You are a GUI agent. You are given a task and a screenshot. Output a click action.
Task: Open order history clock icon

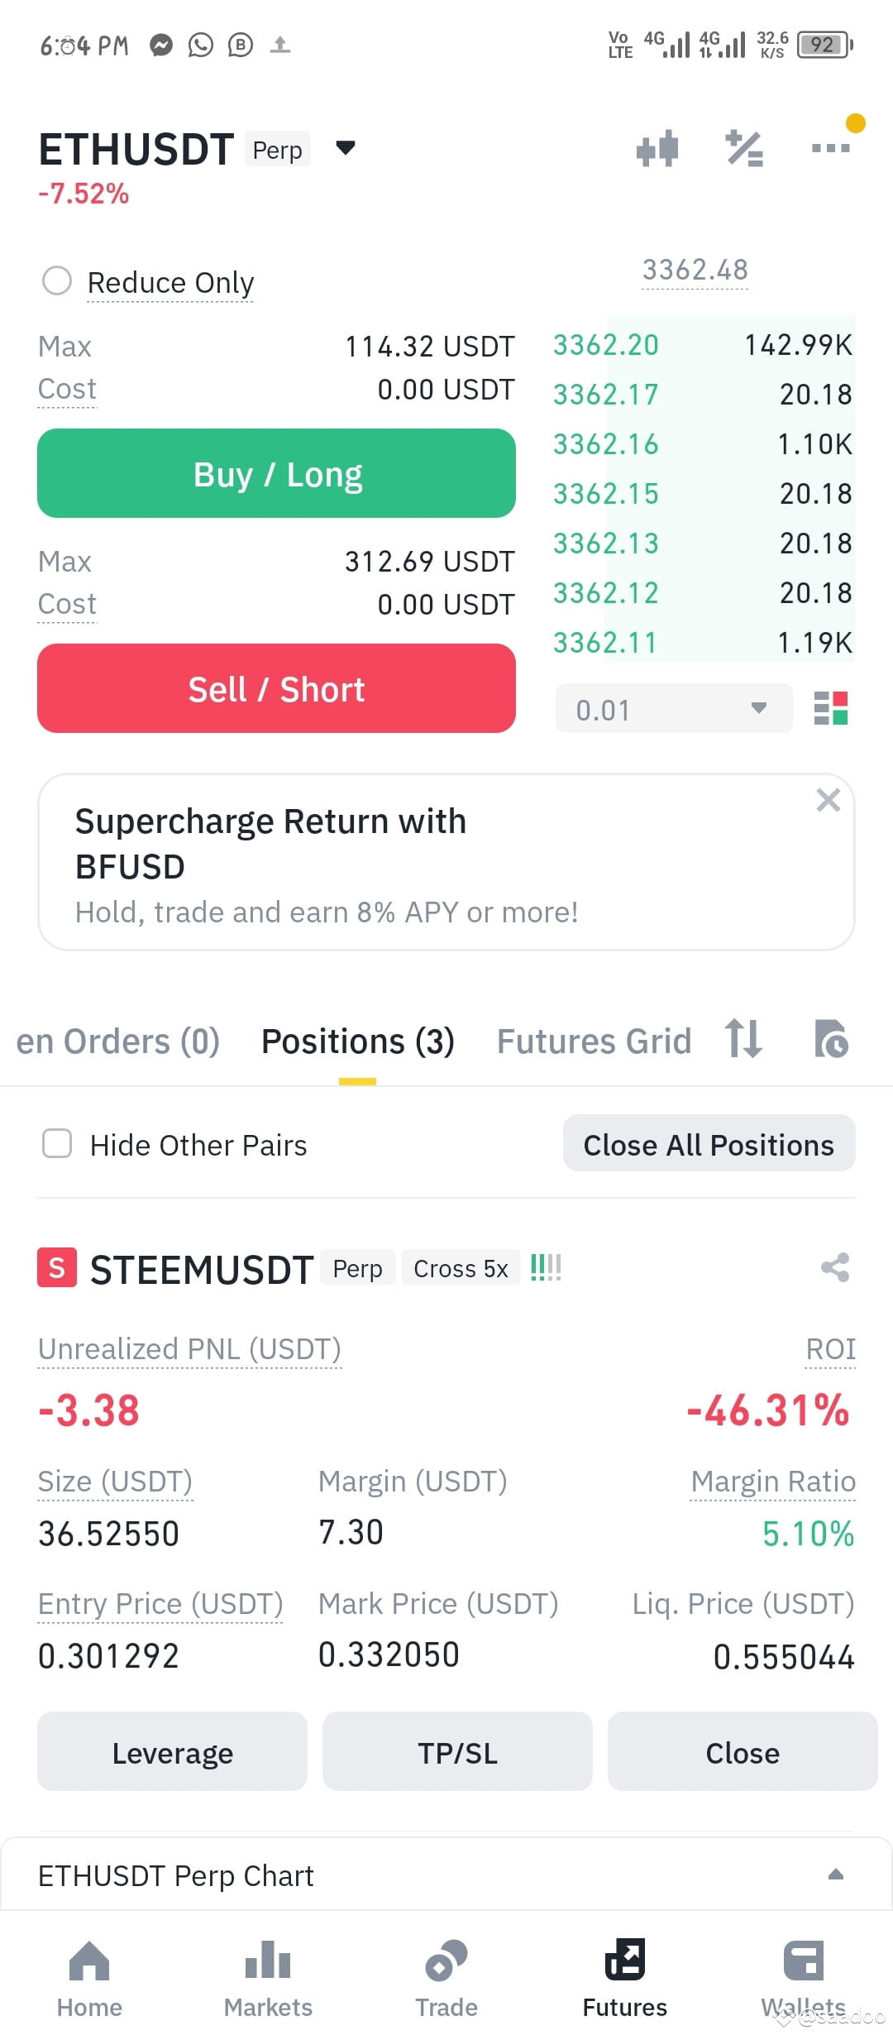[x=831, y=1039]
